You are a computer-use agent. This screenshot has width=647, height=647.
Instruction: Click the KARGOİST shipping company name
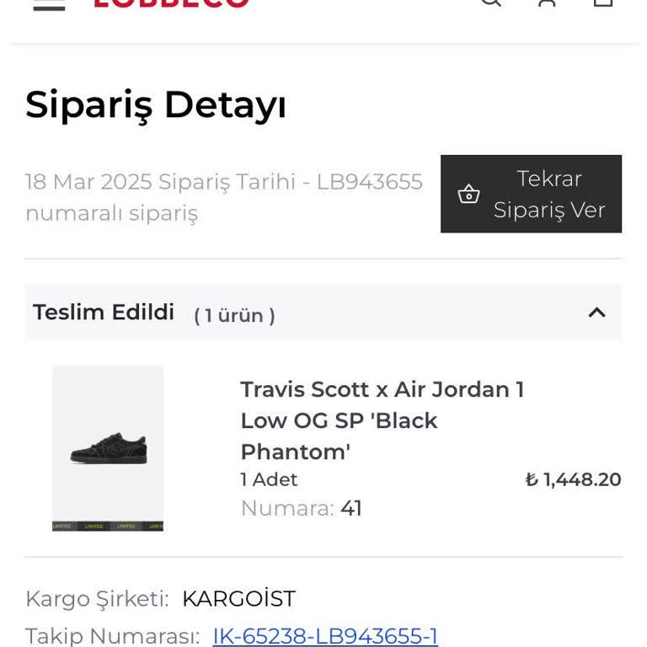[238, 599]
